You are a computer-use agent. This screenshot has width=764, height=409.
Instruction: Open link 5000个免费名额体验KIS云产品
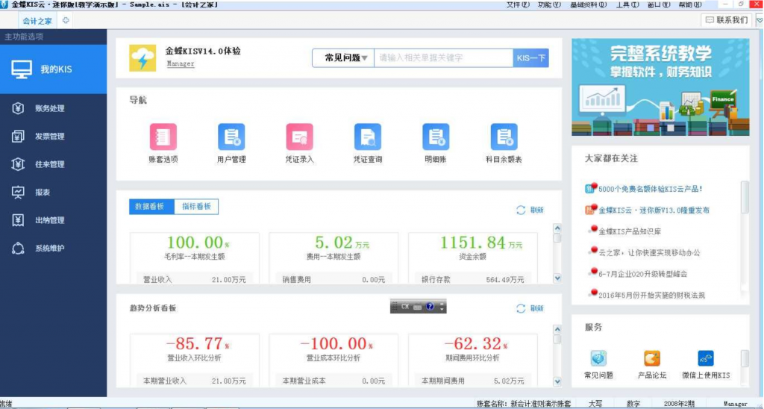point(651,189)
